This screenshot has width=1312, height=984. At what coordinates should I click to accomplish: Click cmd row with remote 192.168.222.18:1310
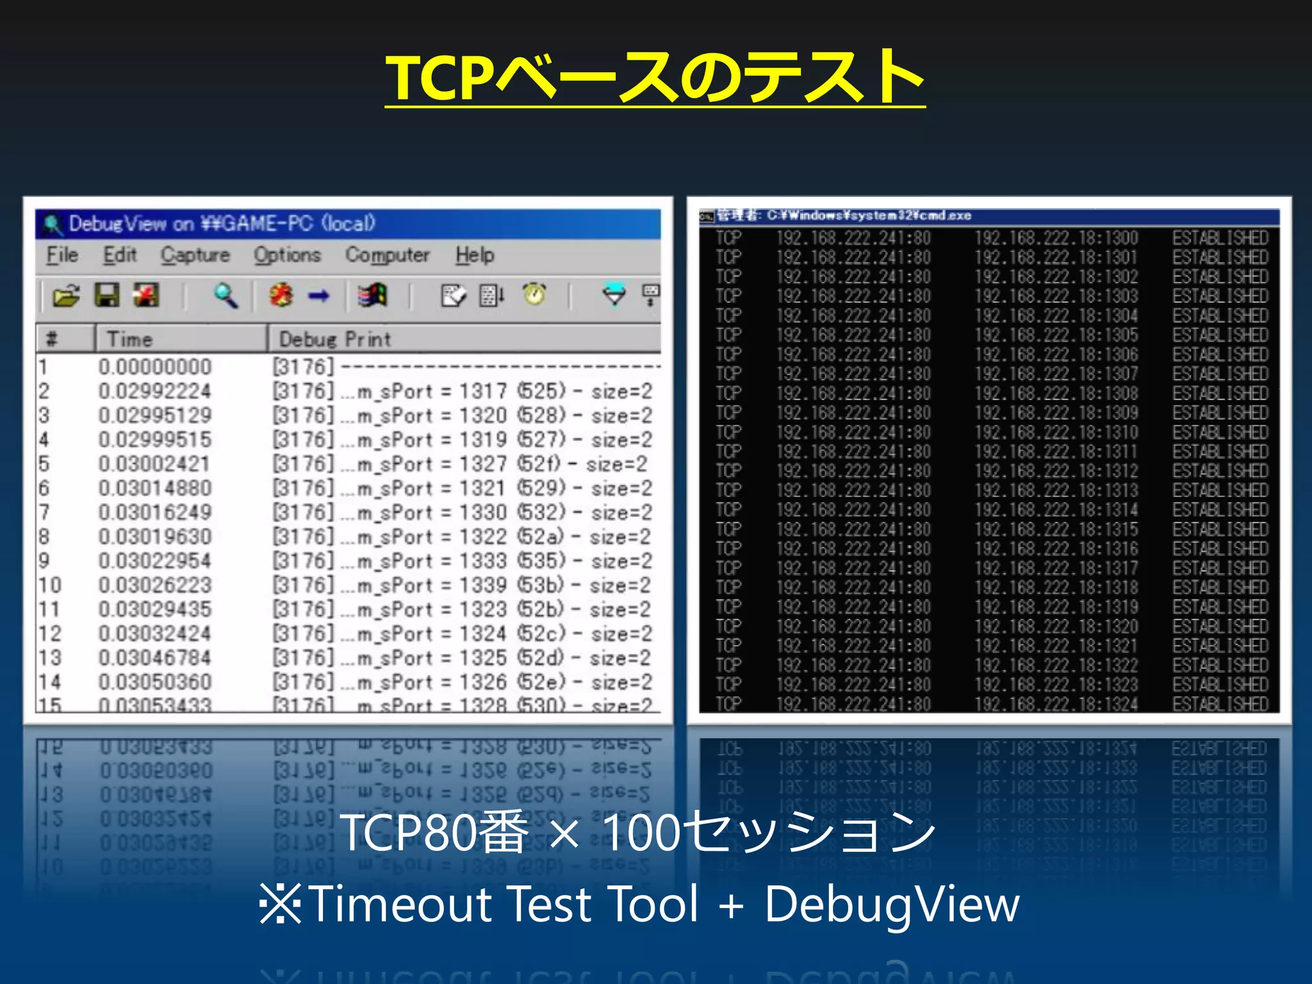point(992,432)
